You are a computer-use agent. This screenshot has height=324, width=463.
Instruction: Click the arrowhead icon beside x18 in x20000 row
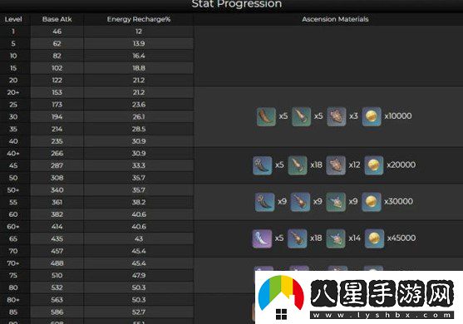point(298,165)
